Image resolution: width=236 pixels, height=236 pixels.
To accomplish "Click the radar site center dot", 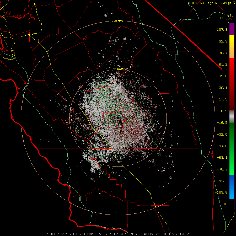I will tap(118, 118).
